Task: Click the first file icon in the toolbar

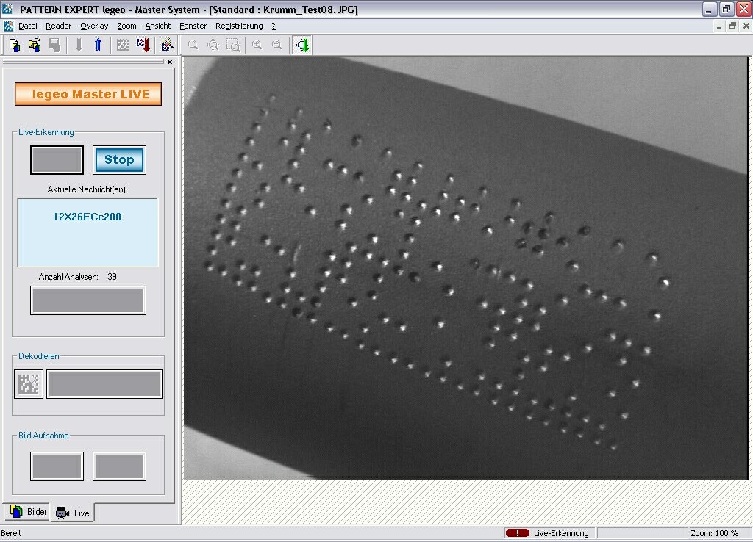Action: 14,46
